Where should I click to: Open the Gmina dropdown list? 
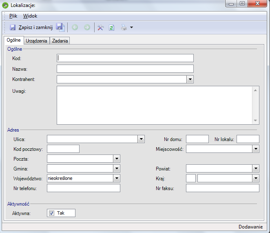[x=117, y=168]
